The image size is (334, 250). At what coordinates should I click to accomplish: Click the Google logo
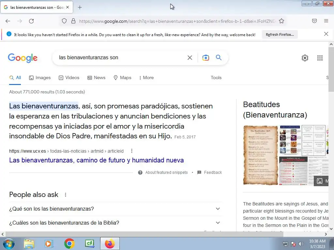click(x=23, y=58)
